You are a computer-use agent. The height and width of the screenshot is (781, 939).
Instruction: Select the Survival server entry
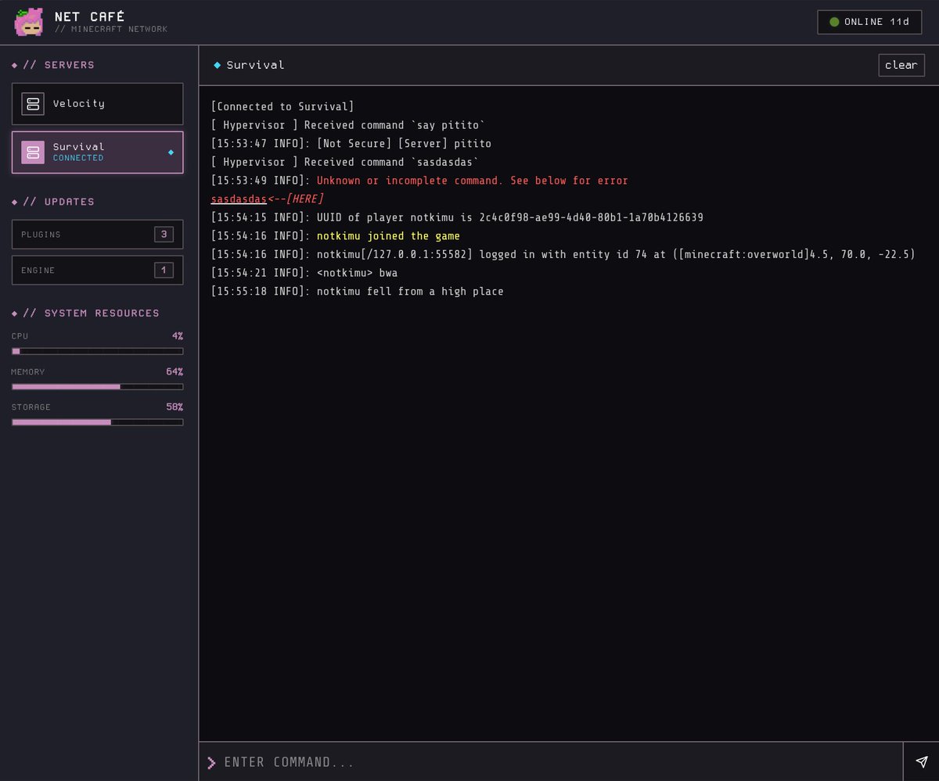click(98, 152)
